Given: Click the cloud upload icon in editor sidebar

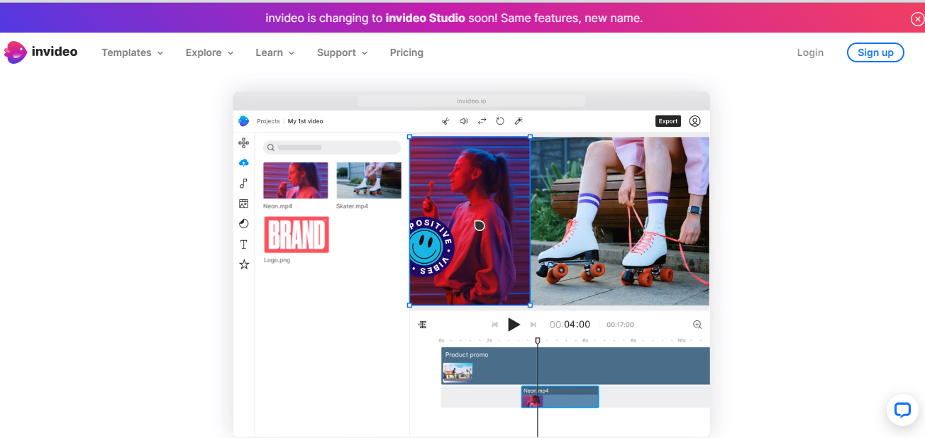Looking at the screenshot, I should (x=244, y=163).
